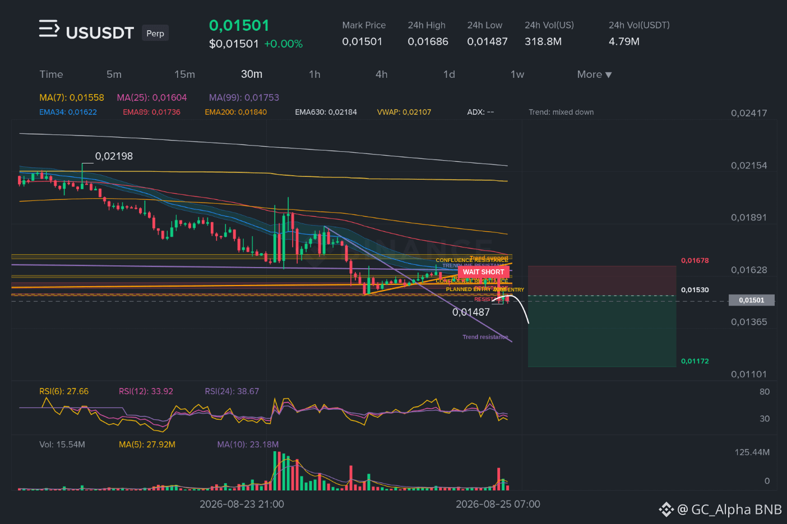Click the MA(99): 0,01753 indicator label
The height and width of the screenshot is (524, 787).
(x=244, y=97)
